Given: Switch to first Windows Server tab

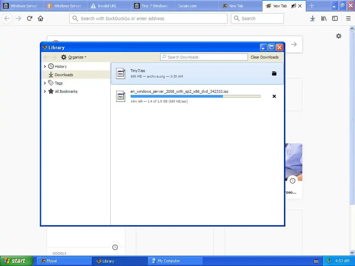Looking at the screenshot, I should pyautogui.click(x=22, y=6).
